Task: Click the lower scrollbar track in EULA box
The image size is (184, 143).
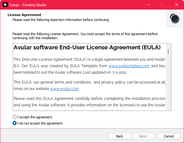Action: pyautogui.click(x=168, y=82)
